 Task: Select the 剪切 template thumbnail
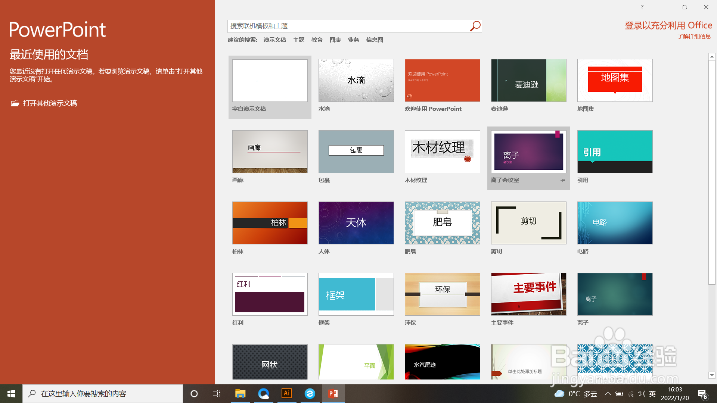pos(529,223)
